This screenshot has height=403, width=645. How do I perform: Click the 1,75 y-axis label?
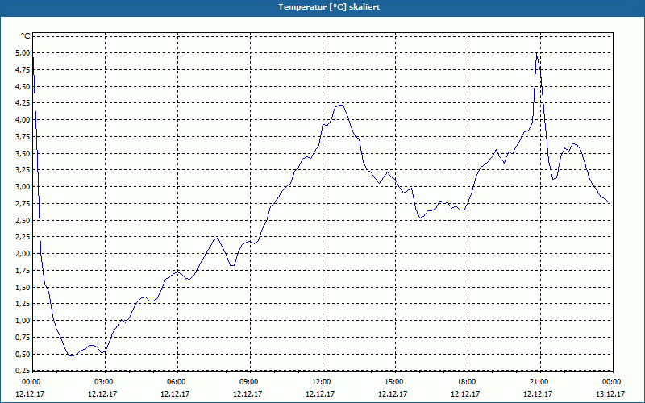(23, 271)
